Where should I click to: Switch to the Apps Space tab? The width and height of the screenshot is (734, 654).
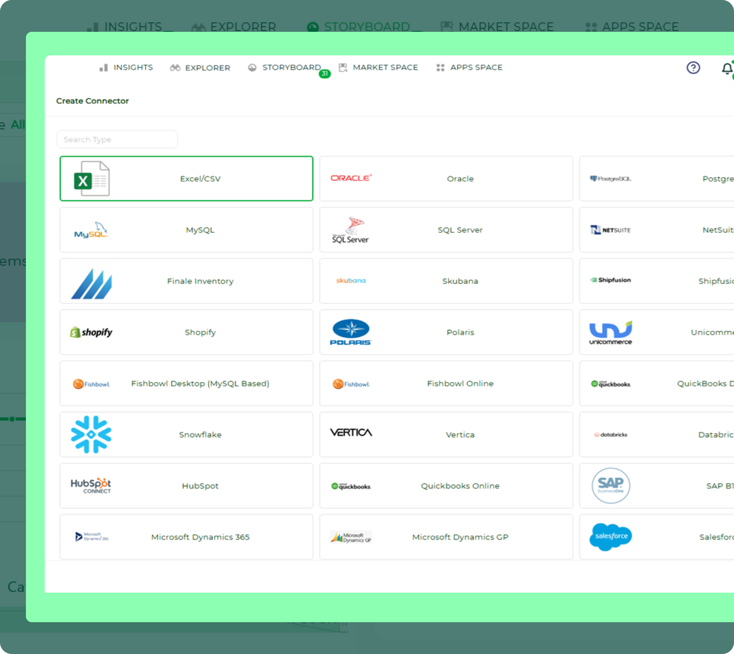469,67
